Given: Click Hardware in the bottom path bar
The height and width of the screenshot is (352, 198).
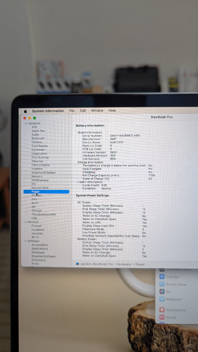Looking at the screenshot, I should click(124, 264).
